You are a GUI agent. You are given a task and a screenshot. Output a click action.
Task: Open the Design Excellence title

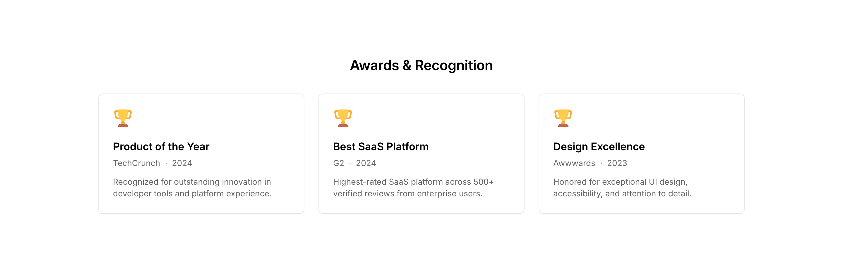coord(599,147)
